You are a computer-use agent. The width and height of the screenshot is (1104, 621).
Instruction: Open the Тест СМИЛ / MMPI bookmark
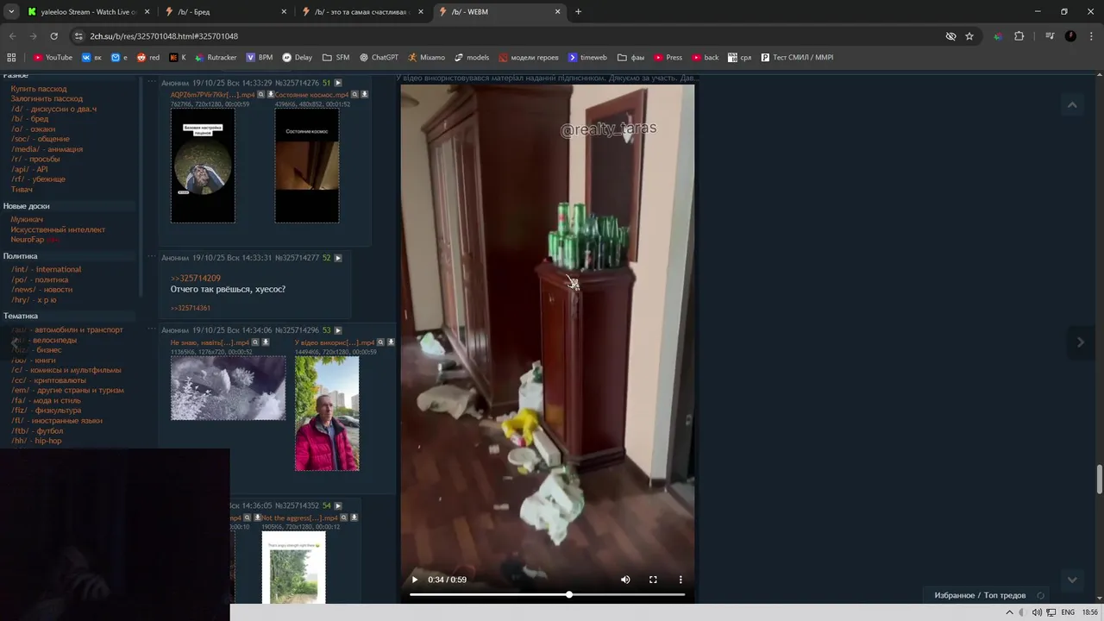[798, 58]
